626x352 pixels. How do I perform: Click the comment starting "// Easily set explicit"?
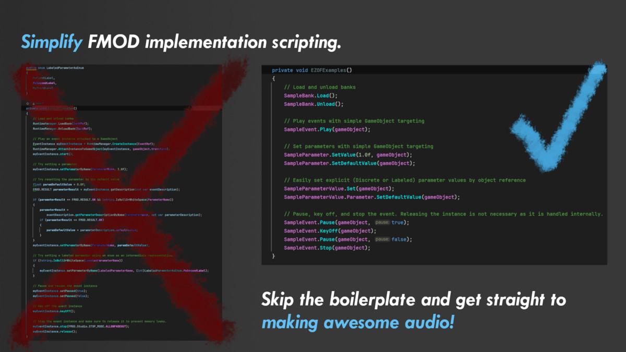point(405,180)
